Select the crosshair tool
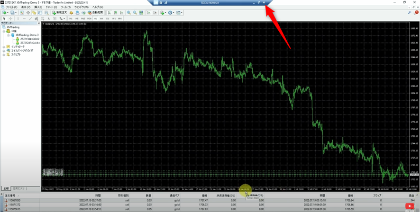Viewport: 420px width, 212px height. (11, 18)
